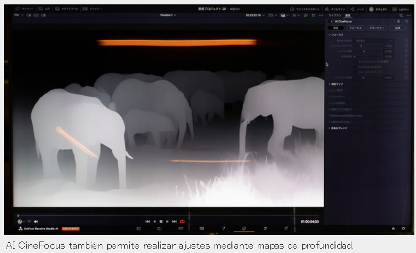
Task: Disable AI CineFocus with red toggle
Action: 331,21
